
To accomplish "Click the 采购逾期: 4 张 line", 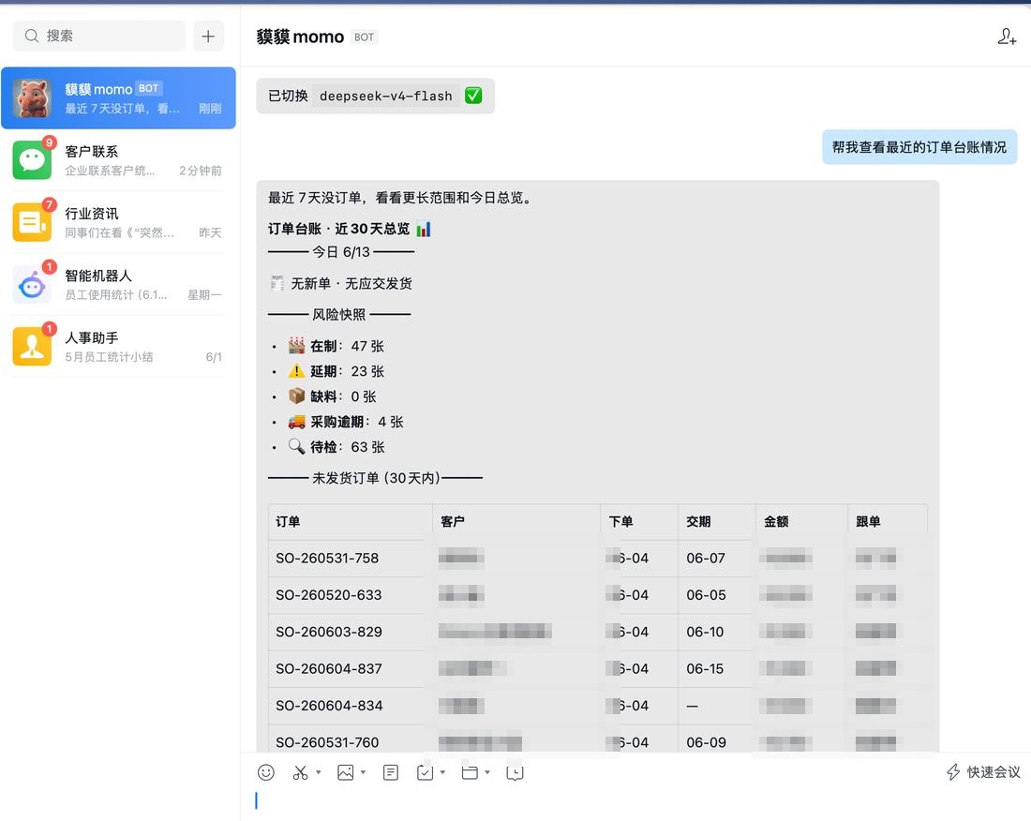I will pyautogui.click(x=346, y=422).
